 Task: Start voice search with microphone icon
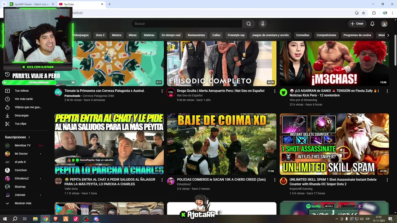[x=263, y=24]
